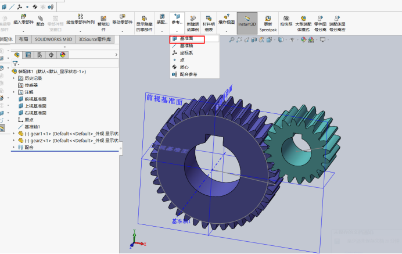Click the 零件图号分离 macro button
Image resolution: width=402 pixels, height=254 pixels.
click(320, 24)
